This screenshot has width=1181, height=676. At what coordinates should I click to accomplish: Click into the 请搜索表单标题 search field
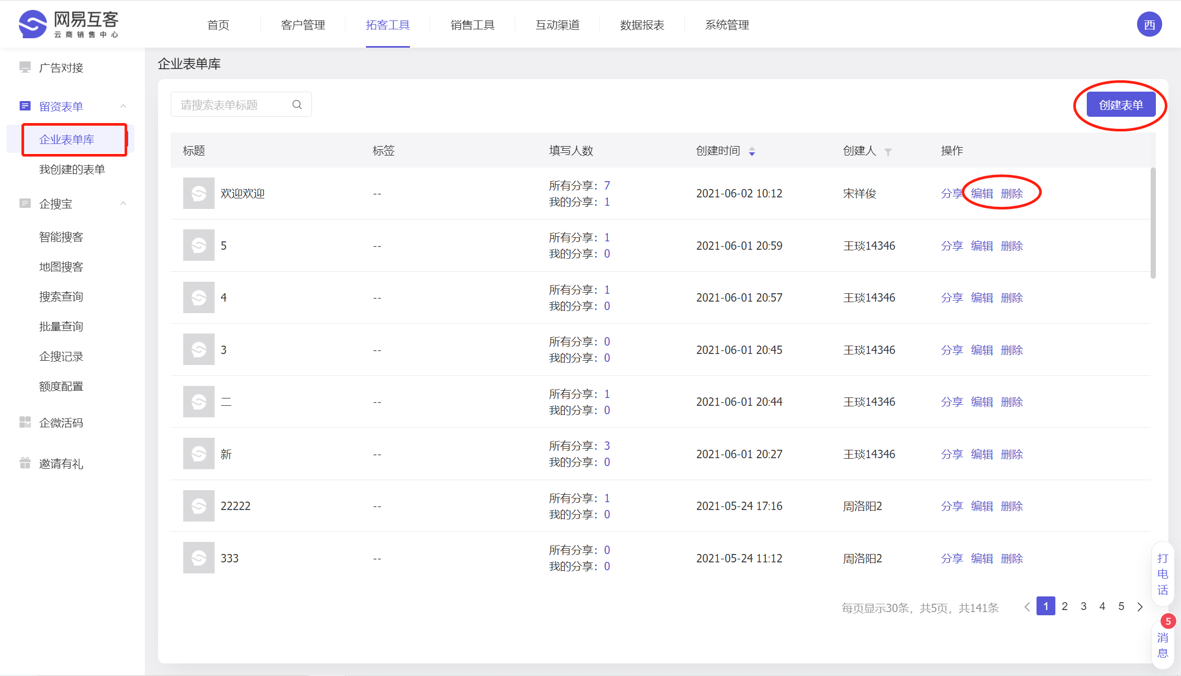point(241,105)
